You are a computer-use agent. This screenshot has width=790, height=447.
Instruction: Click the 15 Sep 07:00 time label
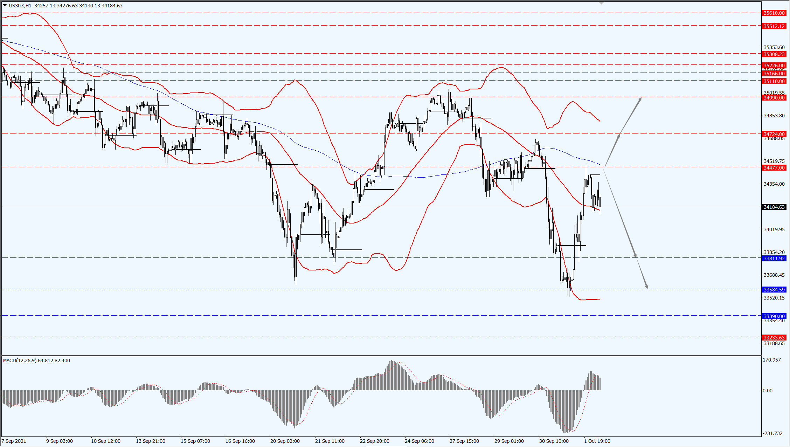click(x=195, y=441)
